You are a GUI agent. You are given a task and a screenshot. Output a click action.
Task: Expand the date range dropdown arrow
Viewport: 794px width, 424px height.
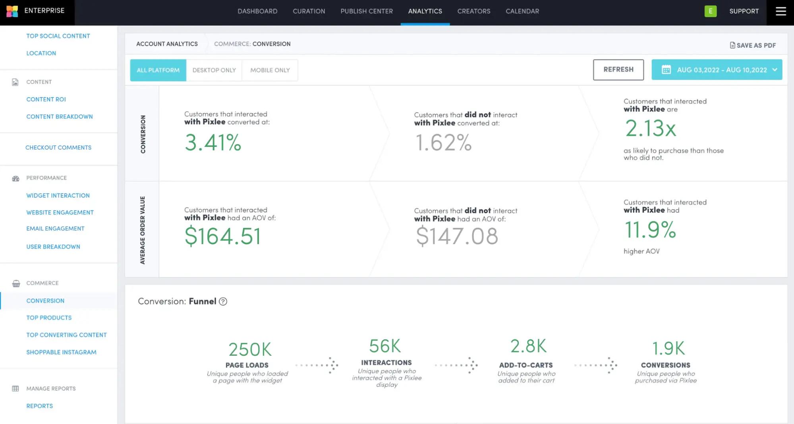[775, 70]
